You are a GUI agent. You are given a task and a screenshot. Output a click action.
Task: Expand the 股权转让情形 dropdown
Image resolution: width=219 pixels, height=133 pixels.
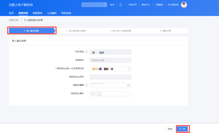(128, 94)
